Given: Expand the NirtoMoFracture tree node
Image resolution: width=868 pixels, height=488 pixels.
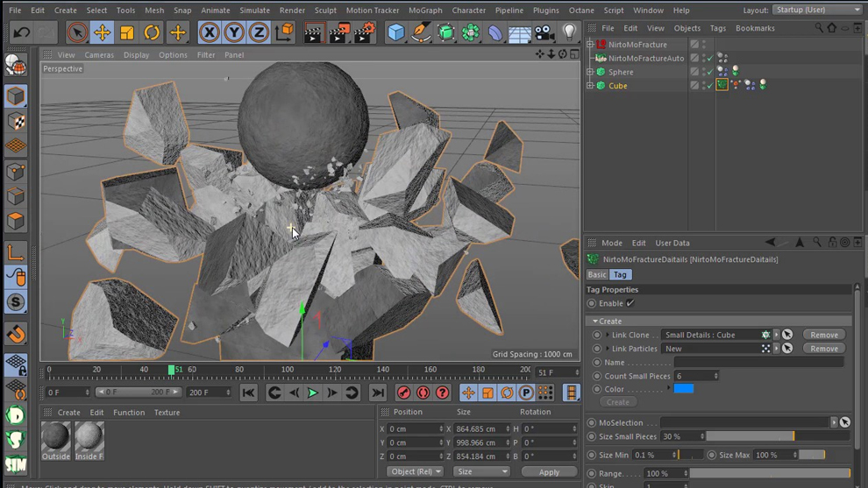Looking at the screenshot, I should pyautogui.click(x=590, y=45).
